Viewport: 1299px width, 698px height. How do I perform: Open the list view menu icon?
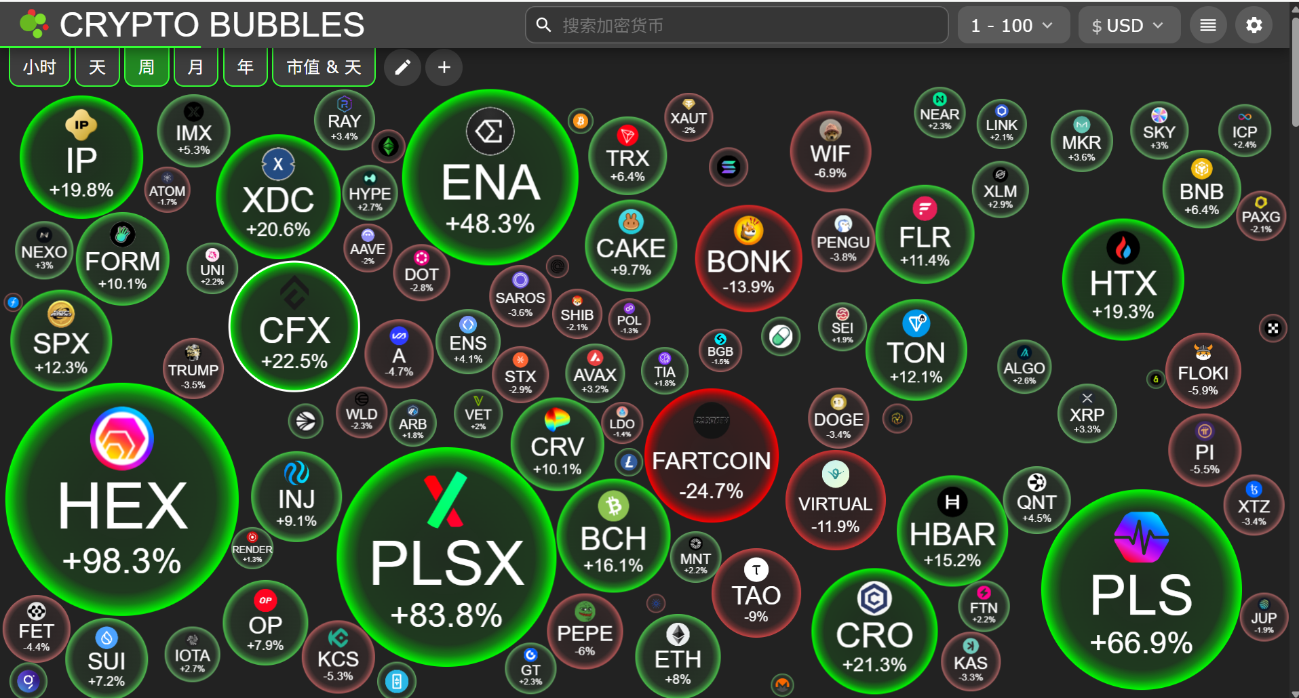[1208, 25]
